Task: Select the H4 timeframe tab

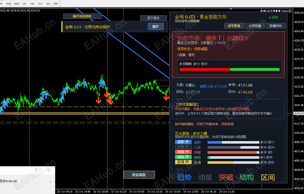Action: 32,4
